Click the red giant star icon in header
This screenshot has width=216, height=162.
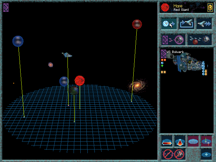click(x=165, y=7)
